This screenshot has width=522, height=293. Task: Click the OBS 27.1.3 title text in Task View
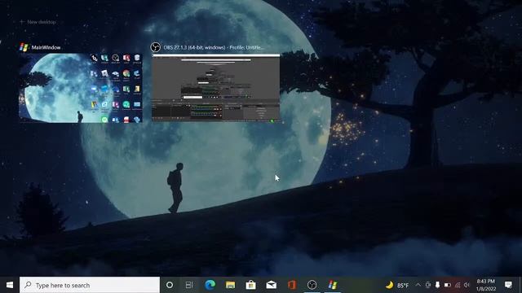click(x=214, y=47)
